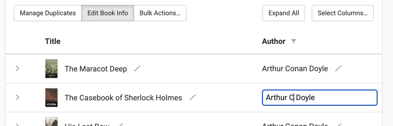Click pencil icon beside Arthur Conan Doyle, first row
The image size is (393, 126).
point(338,69)
